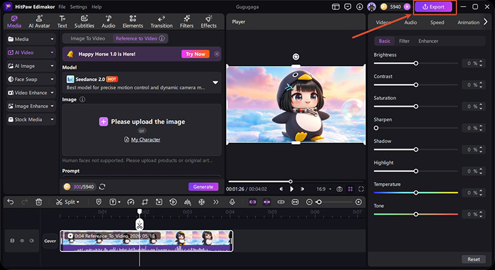495x270 pixels.
Task: Open the Settings menu
Action: 78,6
